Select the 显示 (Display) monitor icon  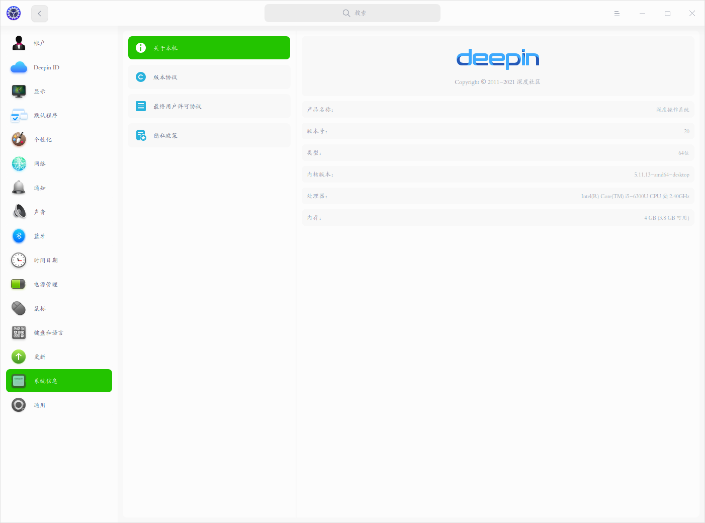(x=19, y=92)
